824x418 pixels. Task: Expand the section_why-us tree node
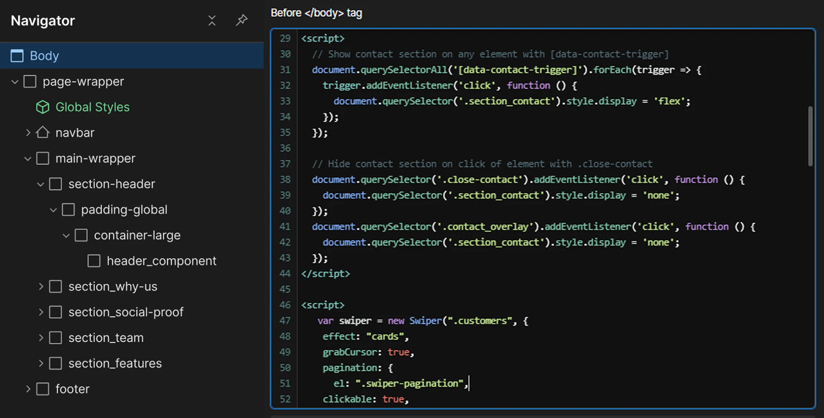(x=41, y=286)
